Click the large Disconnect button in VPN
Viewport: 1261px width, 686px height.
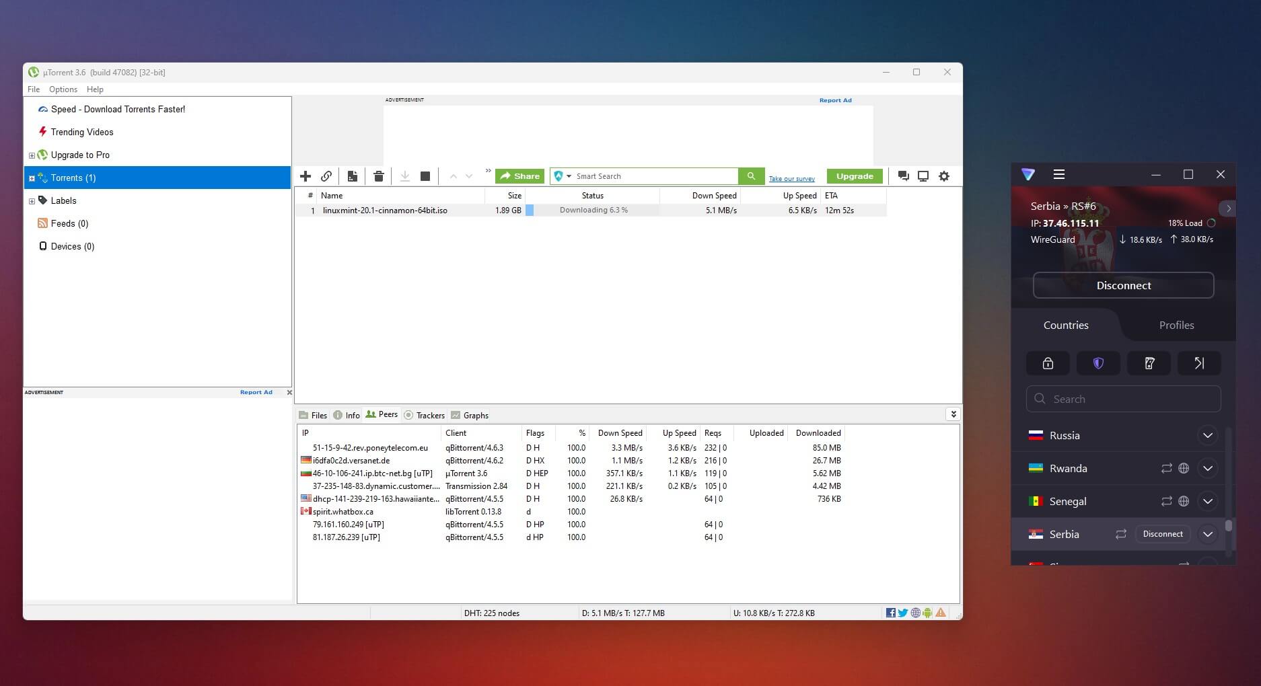(1123, 285)
